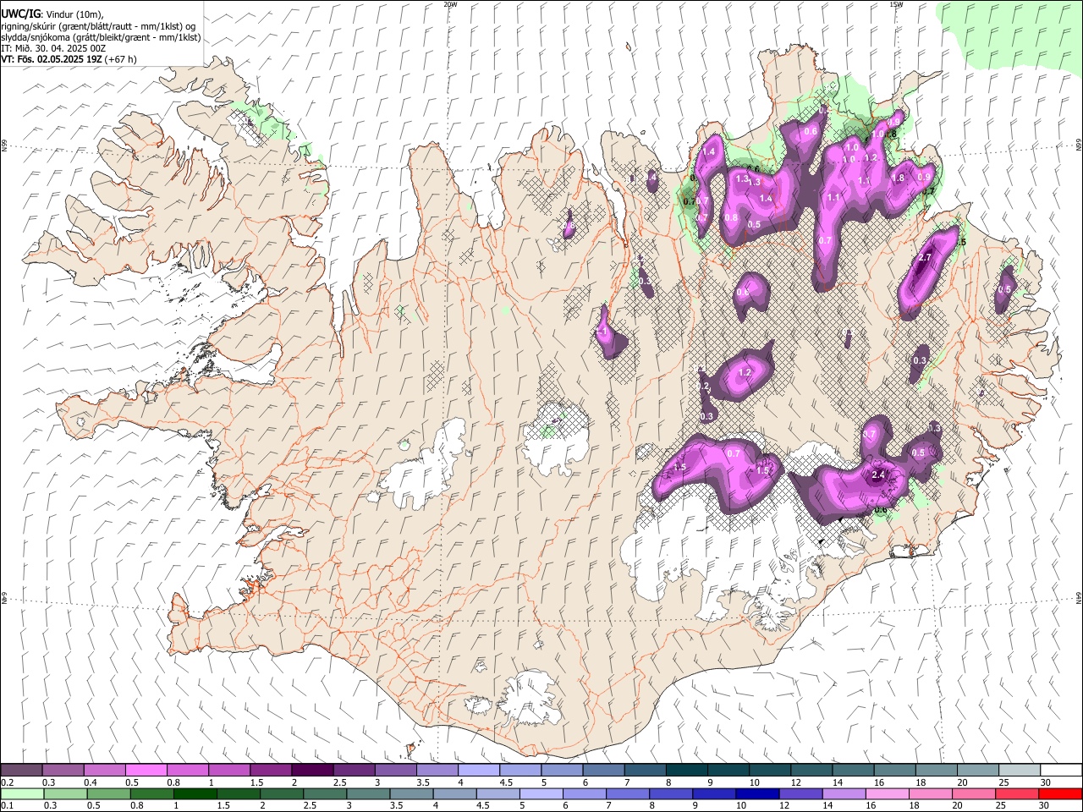Pick the violet rain swatch between 12 and 14
This screenshot has height=812, width=1083.
click(x=800, y=793)
